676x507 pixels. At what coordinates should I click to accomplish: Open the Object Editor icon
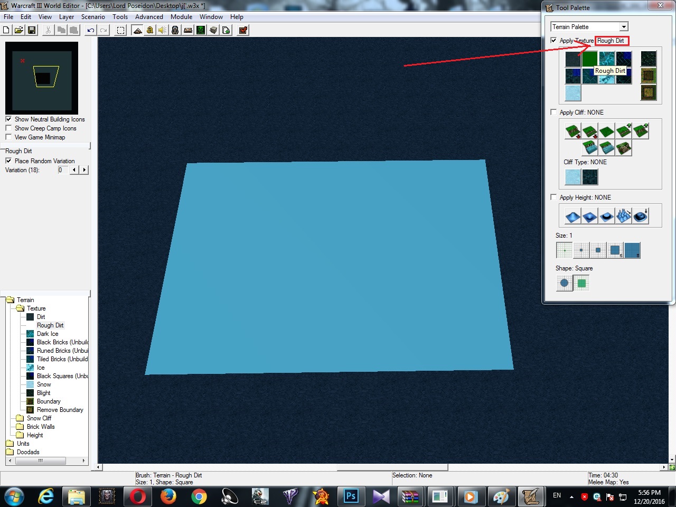pyautogui.click(x=175, y=30)
